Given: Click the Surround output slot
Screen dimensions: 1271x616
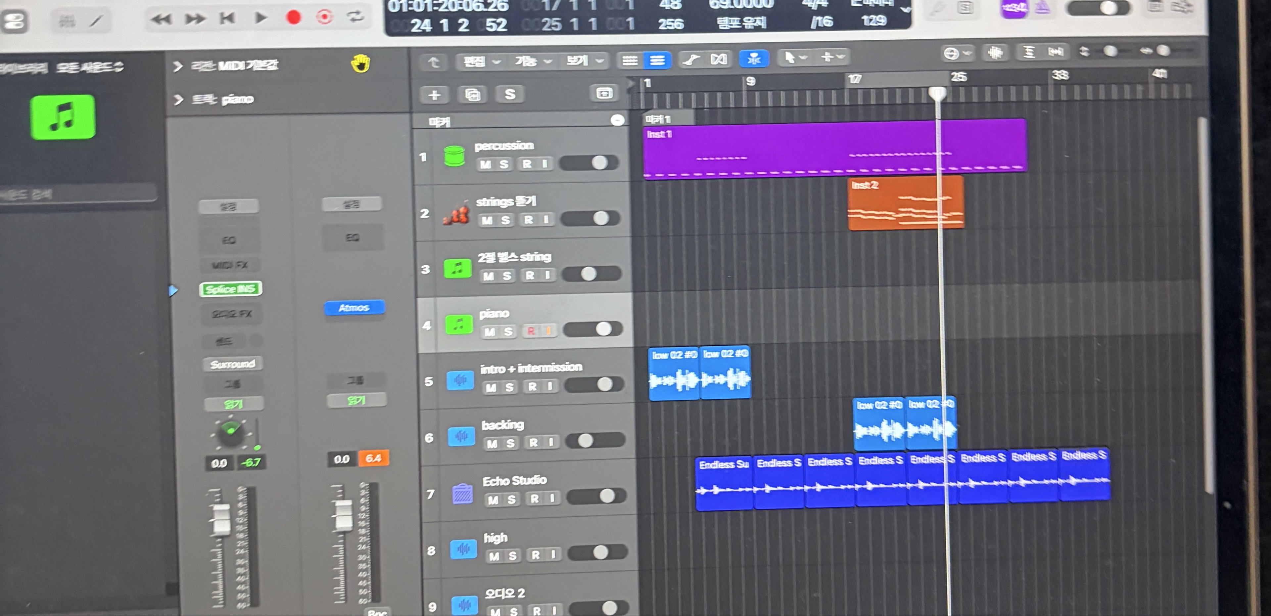Looking at the screenshot, I should 232,364.
